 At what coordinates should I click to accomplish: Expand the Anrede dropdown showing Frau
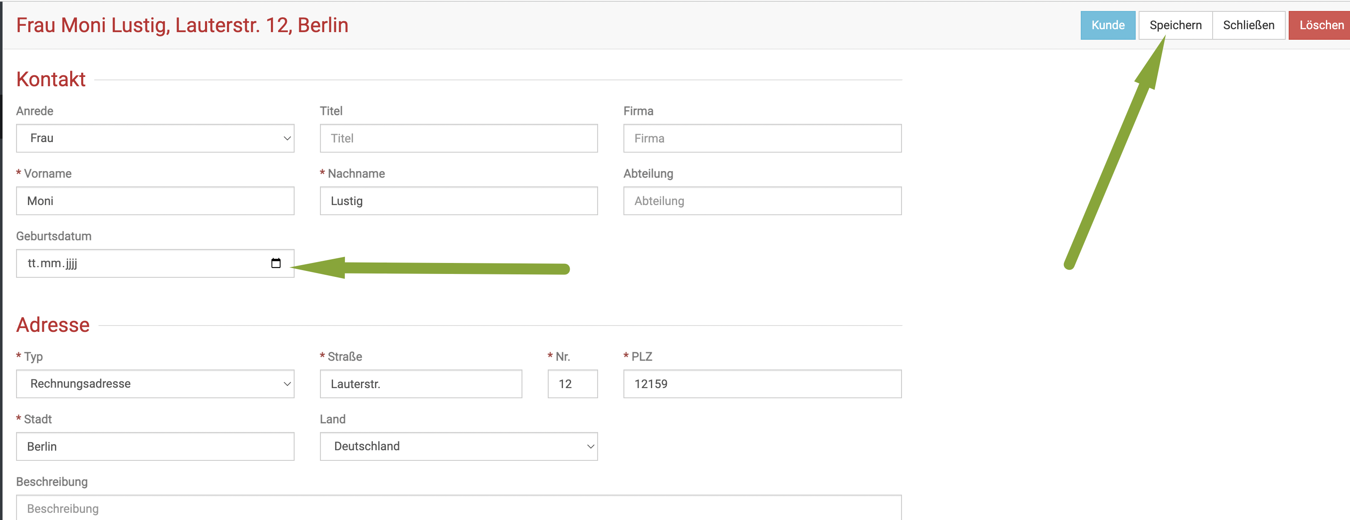(155, 138)
